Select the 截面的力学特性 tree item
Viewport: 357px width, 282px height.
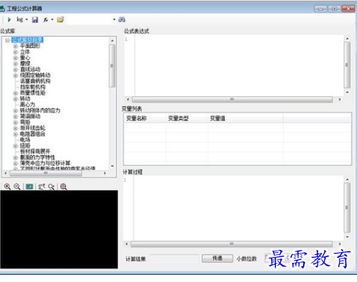click(x=37, y=157)
